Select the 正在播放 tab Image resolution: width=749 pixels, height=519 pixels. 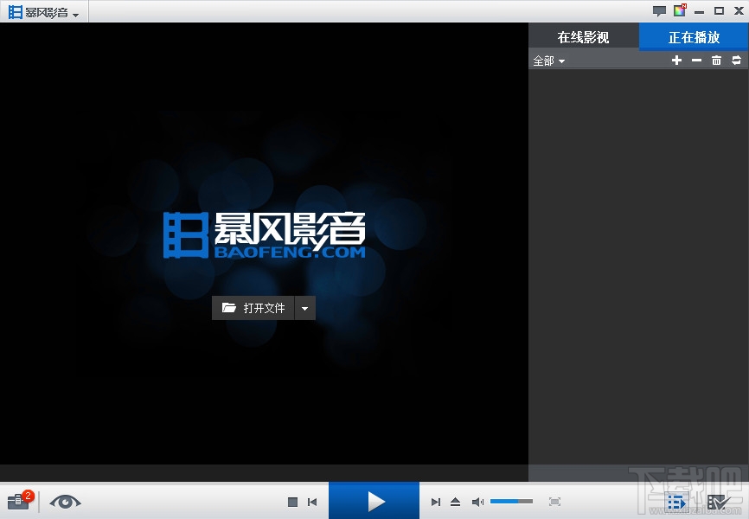click(692, 36)
